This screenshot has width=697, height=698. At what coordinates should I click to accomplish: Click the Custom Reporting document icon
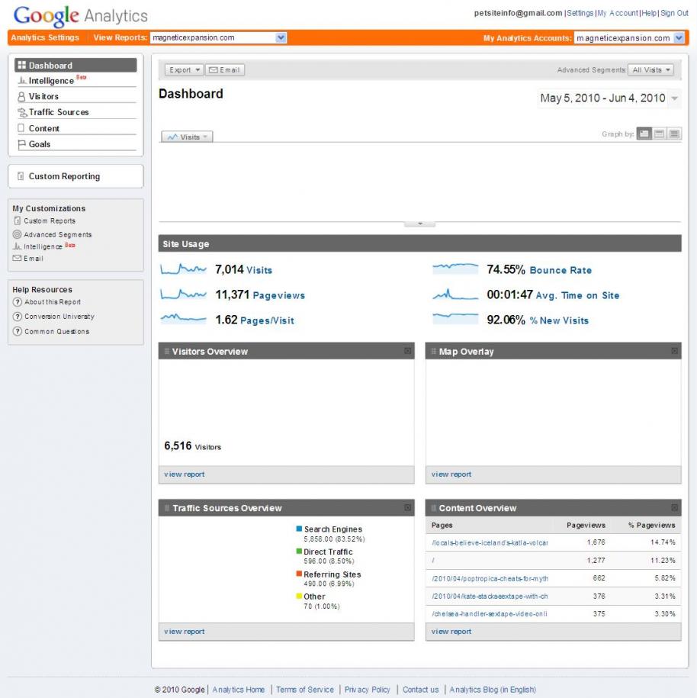(21, 176)
